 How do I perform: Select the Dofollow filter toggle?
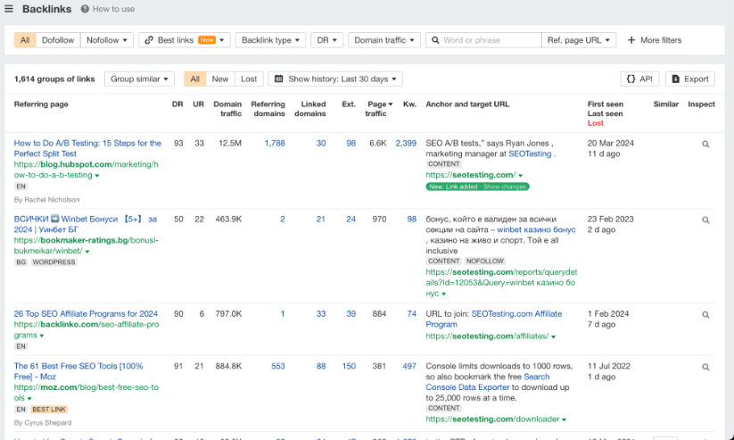pyautogui.click(x=58, y=40)
